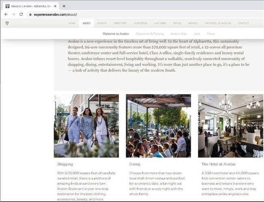The height and width of the screenshot is (202, 264).
Task: Click the browser forward arrow
Action: pos(13,14)
